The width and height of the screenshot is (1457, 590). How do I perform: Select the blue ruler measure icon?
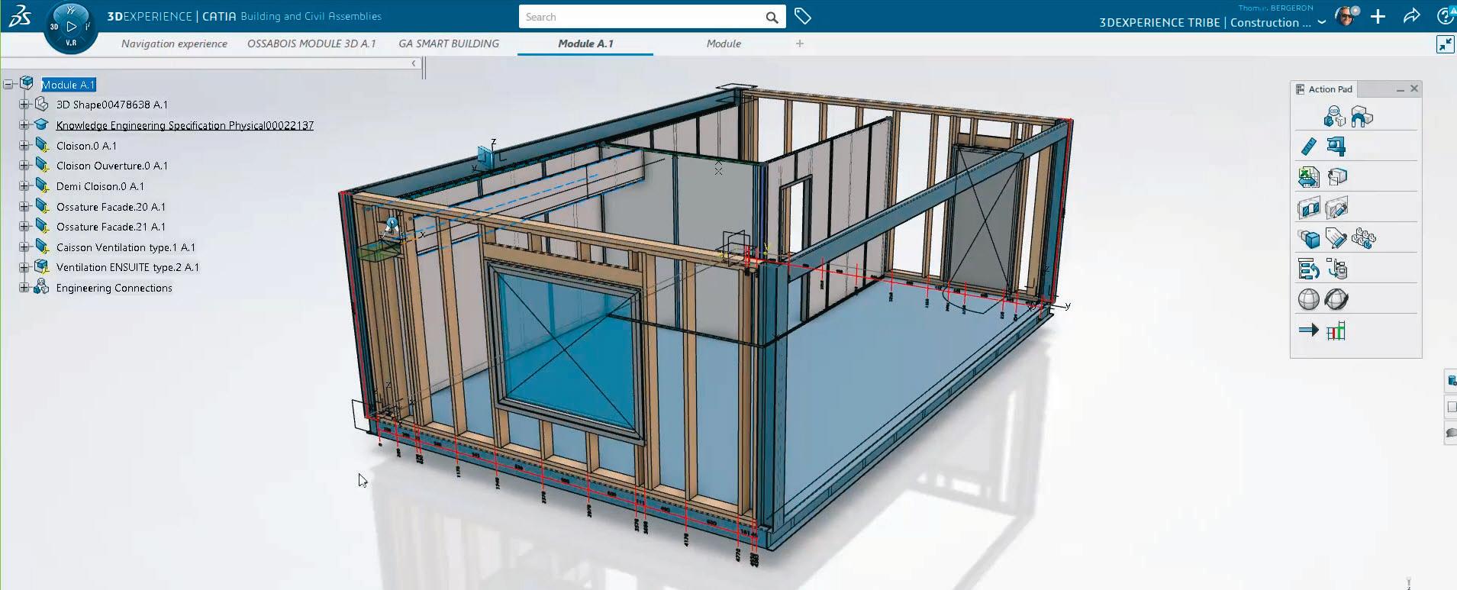(x=1308, y=146)
